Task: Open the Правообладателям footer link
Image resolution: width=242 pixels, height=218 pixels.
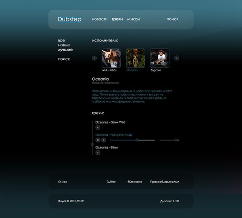Action: tap(165, 182)
